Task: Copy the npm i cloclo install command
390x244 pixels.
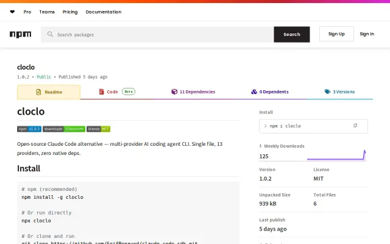Action: pyautogui.click(x=355, y=126)
